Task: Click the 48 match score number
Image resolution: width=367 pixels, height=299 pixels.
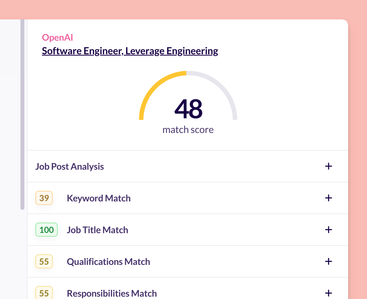Action: point(188,109)
